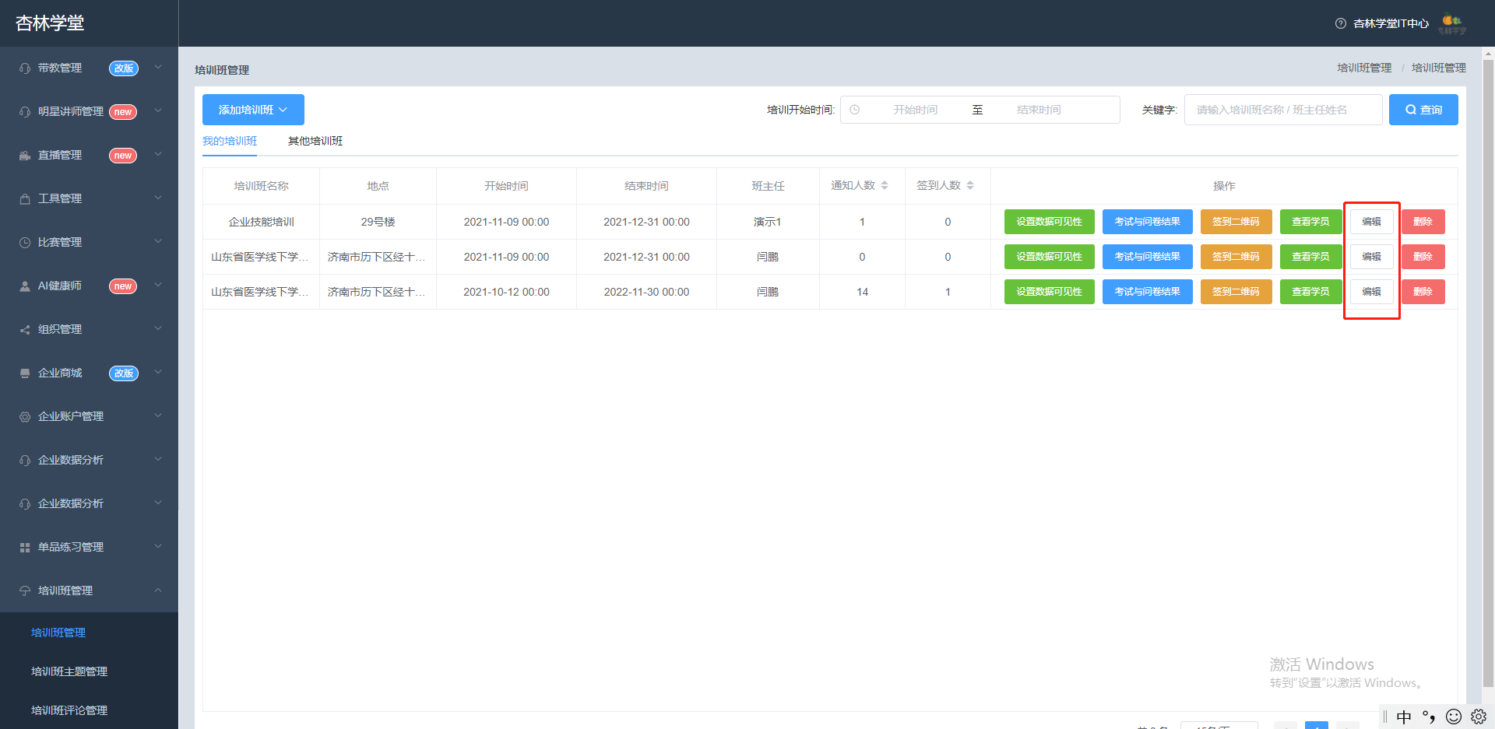Viewport: 1495px width, 729px height.
Task: Expand the 工具管理 sidebar menu
Action: [89, 199]
